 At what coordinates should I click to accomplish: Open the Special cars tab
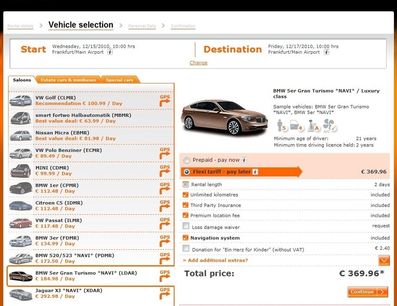pos(120,80)
